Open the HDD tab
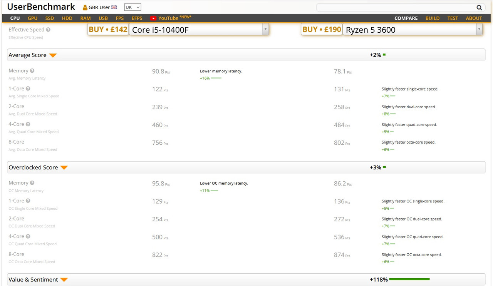The image size is (493, 286). 67,18
